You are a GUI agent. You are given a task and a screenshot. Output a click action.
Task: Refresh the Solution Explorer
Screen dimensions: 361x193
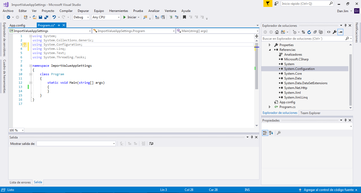coord(309,32)
